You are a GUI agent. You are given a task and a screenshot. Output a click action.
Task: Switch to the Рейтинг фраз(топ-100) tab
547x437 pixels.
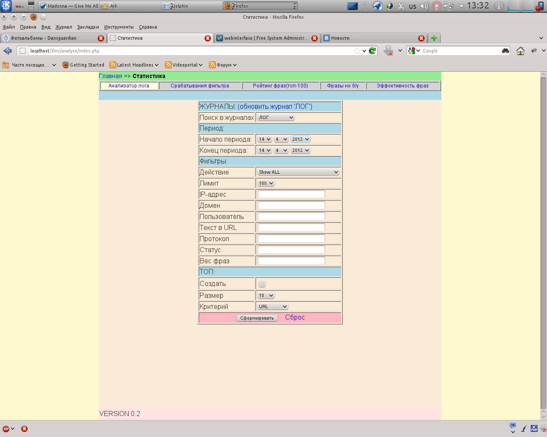point(281,85)
